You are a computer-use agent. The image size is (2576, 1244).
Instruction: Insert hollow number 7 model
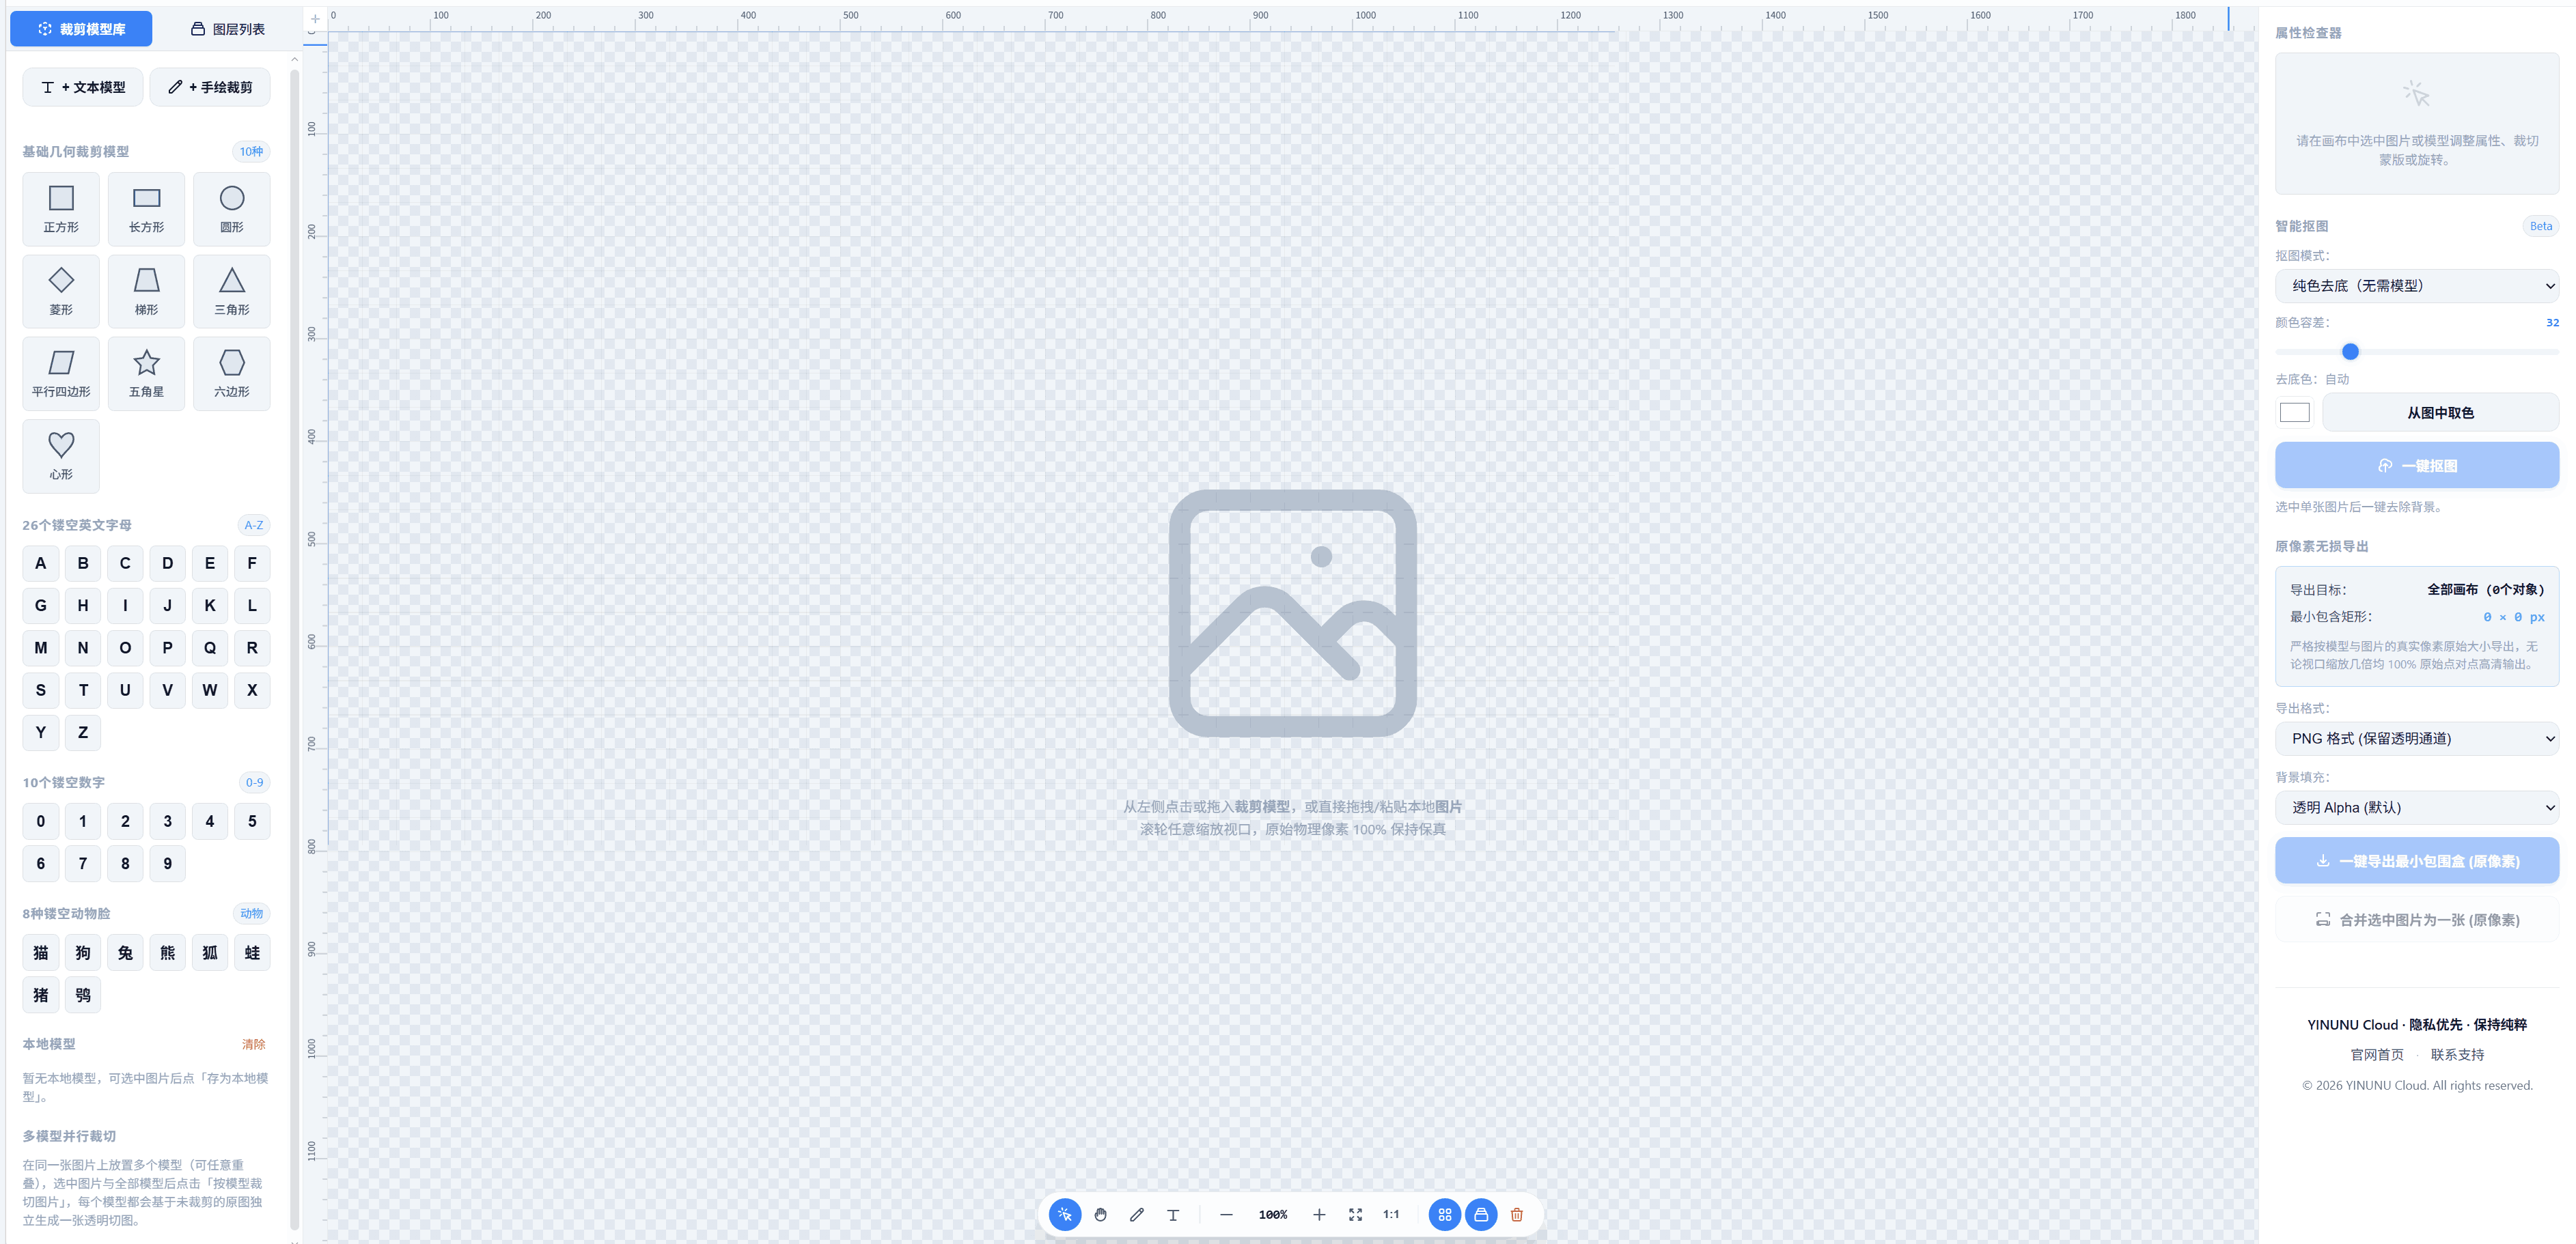coord(83,863)
